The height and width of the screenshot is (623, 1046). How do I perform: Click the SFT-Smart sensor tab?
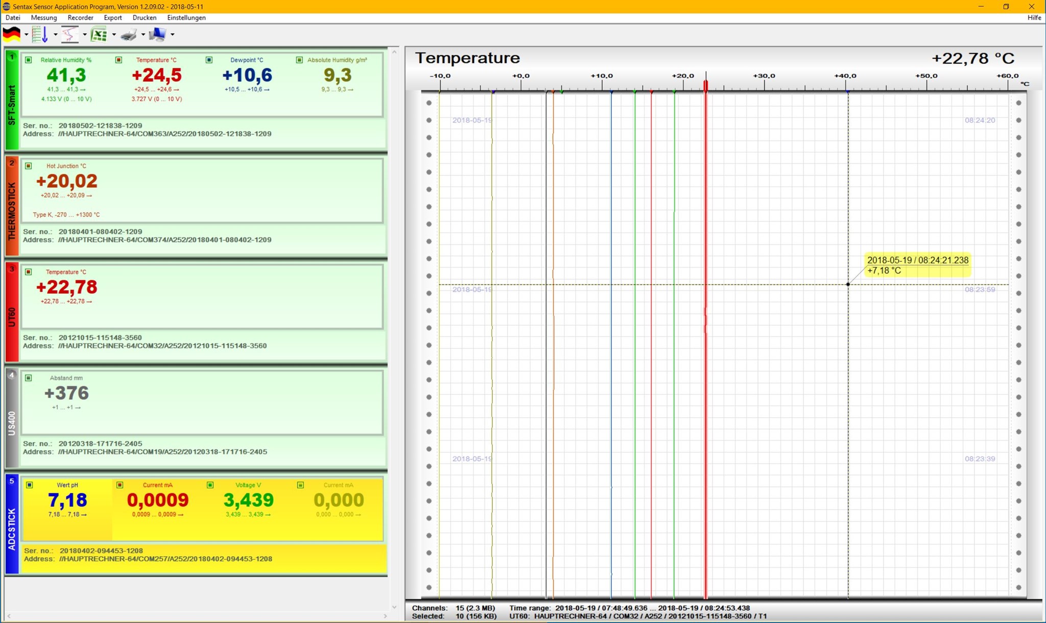11,102
